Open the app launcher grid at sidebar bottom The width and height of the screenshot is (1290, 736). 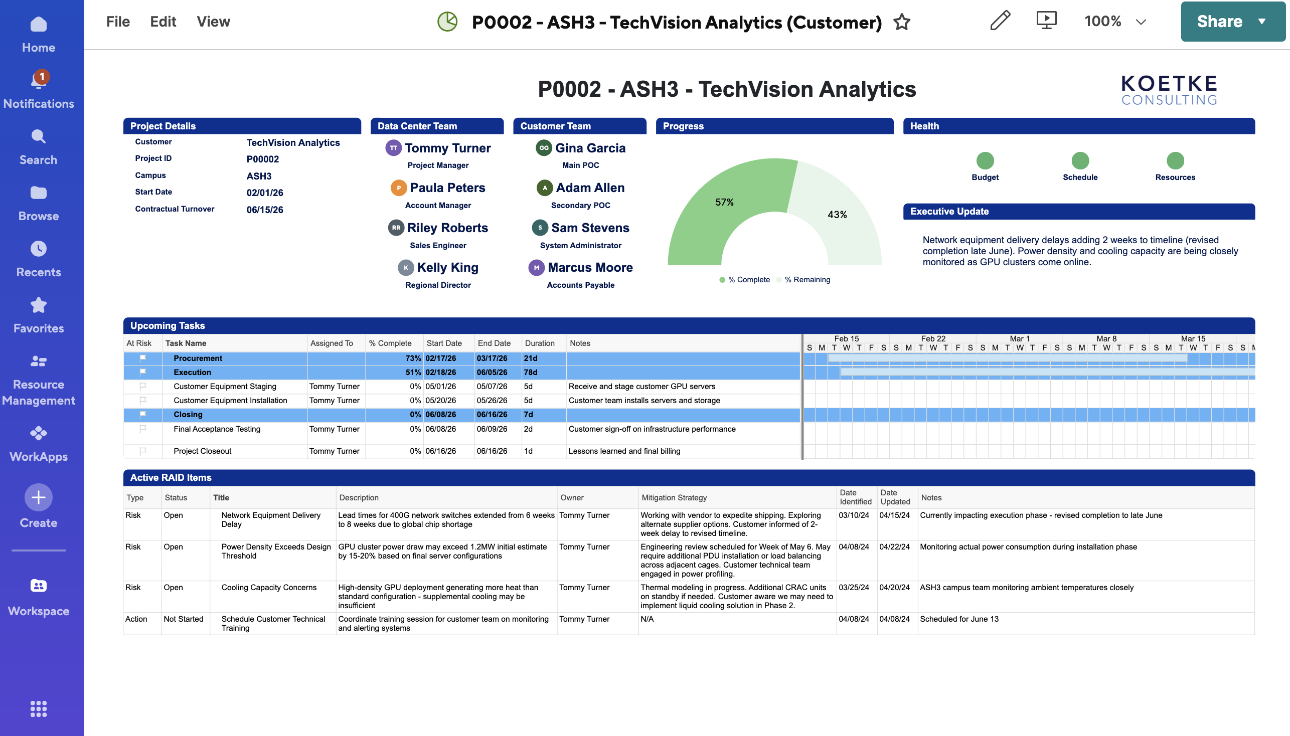[x=39, y=709]
